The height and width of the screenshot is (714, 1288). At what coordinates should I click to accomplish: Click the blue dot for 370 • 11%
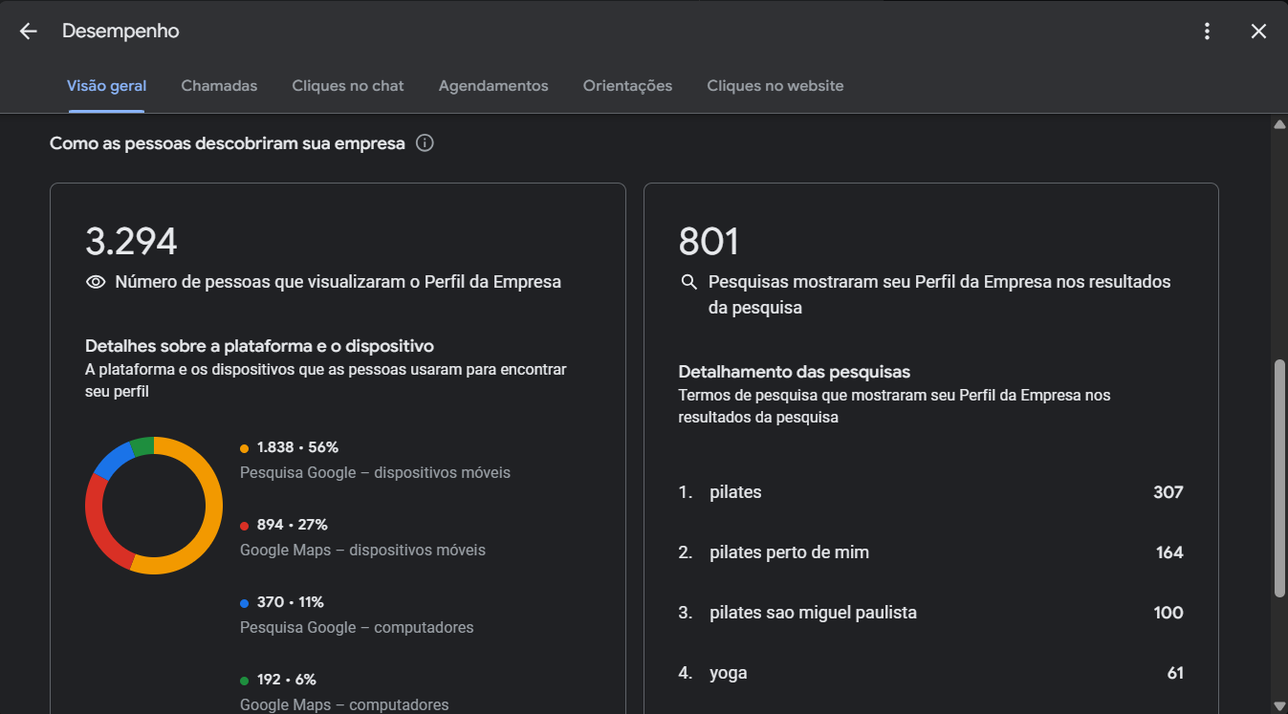(245, 603)
